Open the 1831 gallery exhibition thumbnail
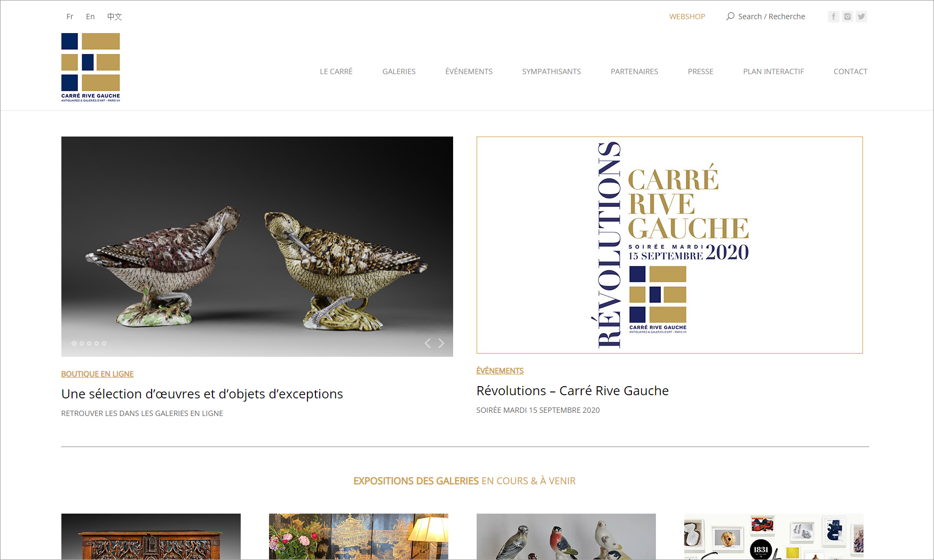The width and height of the screenshot is (934, 560). 773,537
